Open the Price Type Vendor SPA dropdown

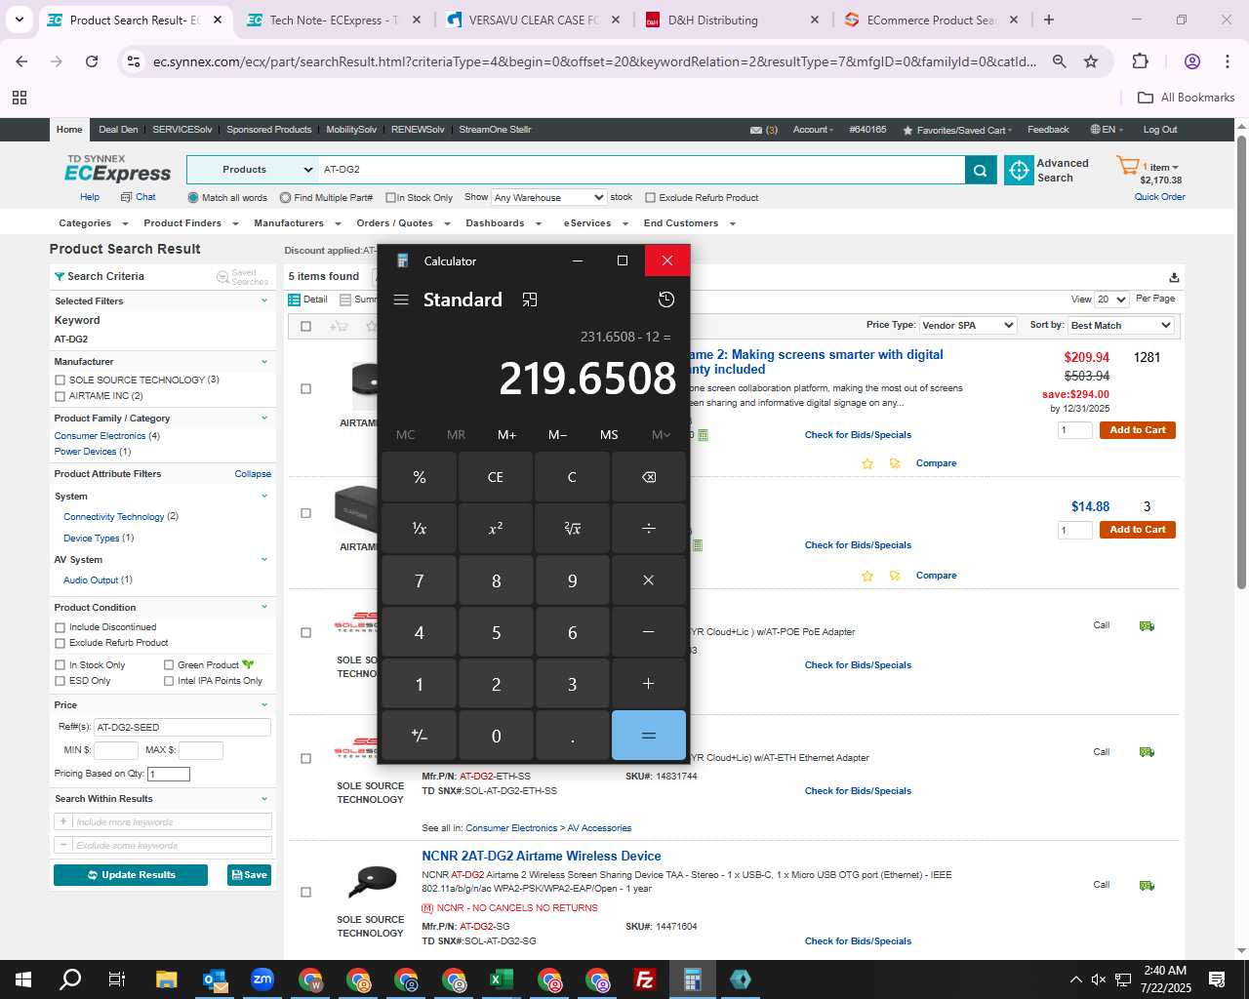click(x=968, y=325)
